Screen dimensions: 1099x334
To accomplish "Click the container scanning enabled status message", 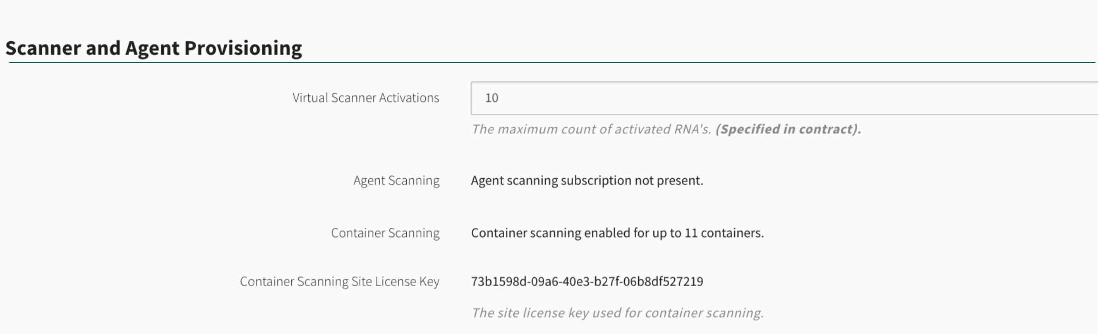I will 618,233.
